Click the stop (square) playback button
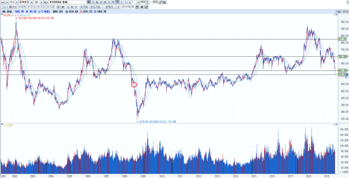This screenshot has width=349, height=178. pos(72,7)
